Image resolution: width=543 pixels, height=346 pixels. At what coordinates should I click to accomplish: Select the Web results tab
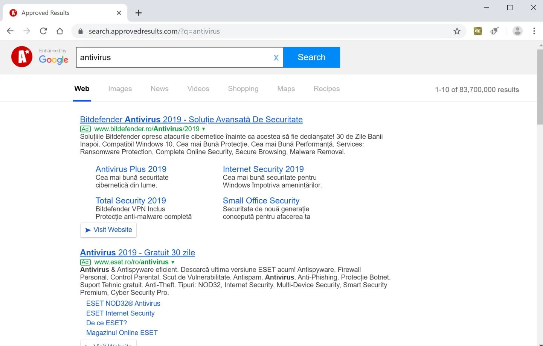82,89
